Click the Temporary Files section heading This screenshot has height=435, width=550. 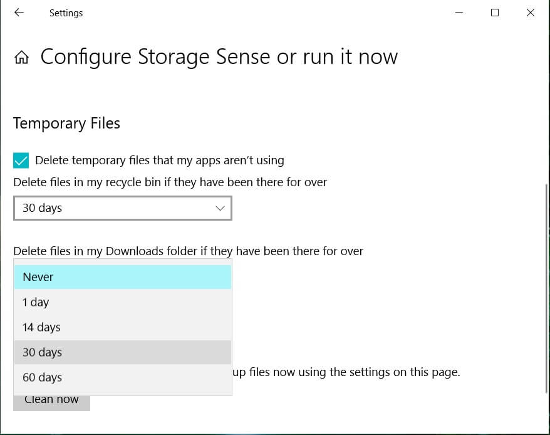pyautogui.click(x=66, y=123)
